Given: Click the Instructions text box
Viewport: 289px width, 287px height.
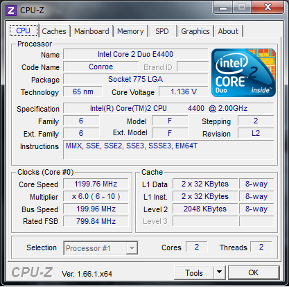Looking at the screenshot, I should pos(168,150).
